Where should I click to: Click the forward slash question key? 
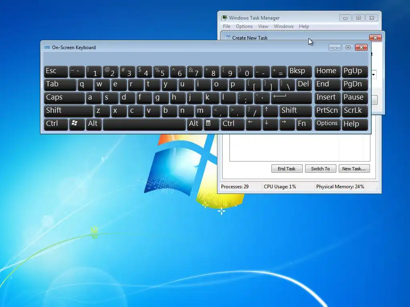click(253, 112)
